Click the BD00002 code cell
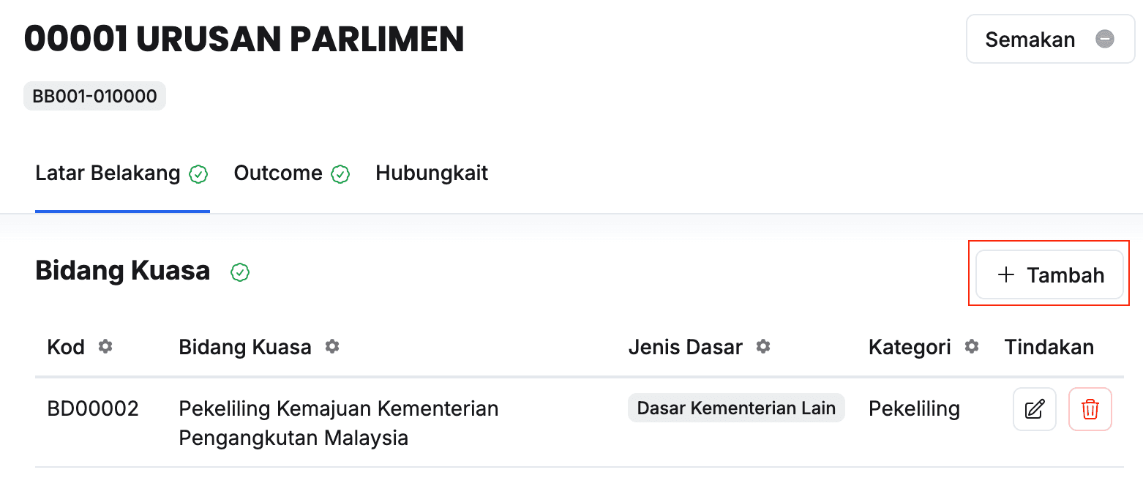1143x486 pixels. pos(93,408)
